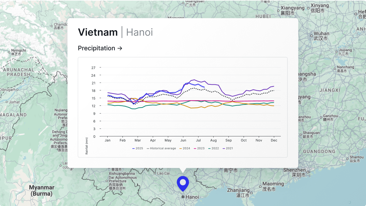This screenshot has height=206, width=366.
Task: Toggle the 2025 series in legend
Action: point(138,148)
